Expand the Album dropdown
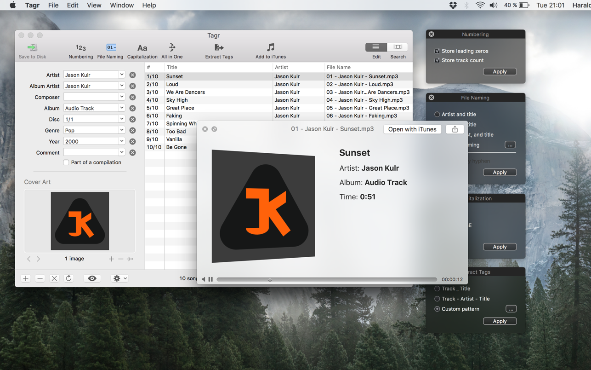Screen dimensions: 591x370 [121, 108]
